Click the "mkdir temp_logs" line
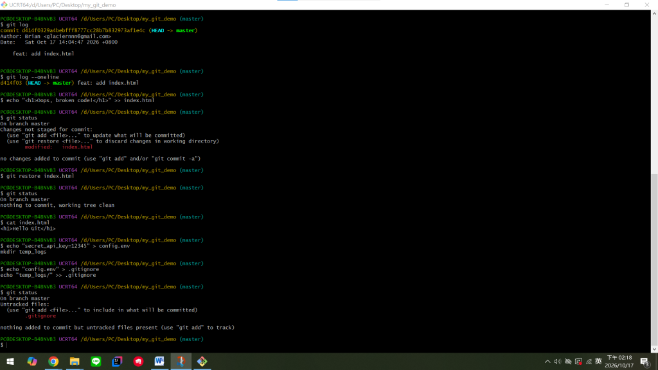The width and height of the screenshot is (658, 370). coord(23,252)
